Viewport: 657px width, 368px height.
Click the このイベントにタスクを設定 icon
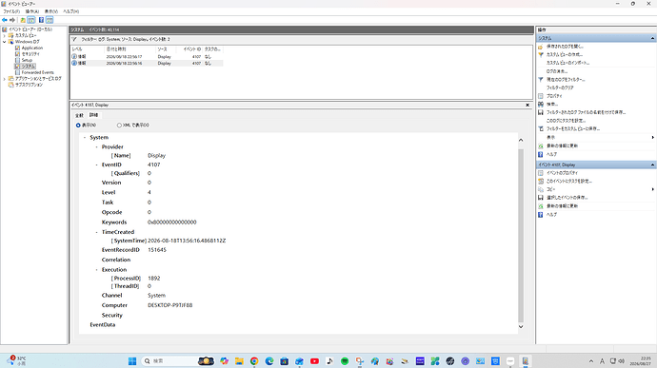click(x=541, y=182)
